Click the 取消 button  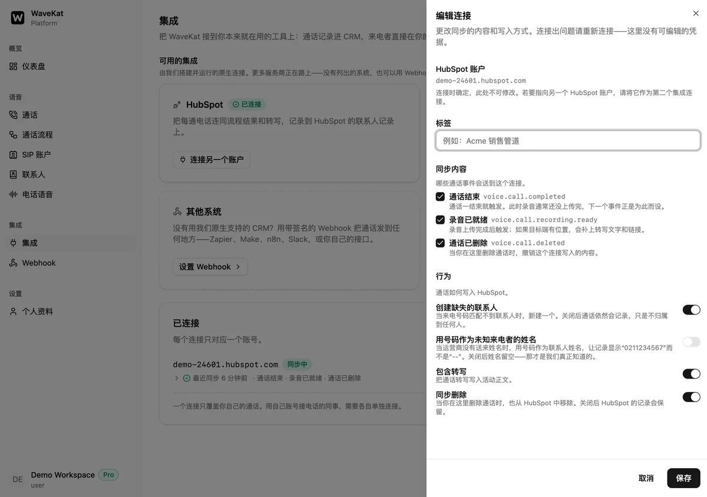(x=646, y=478)
